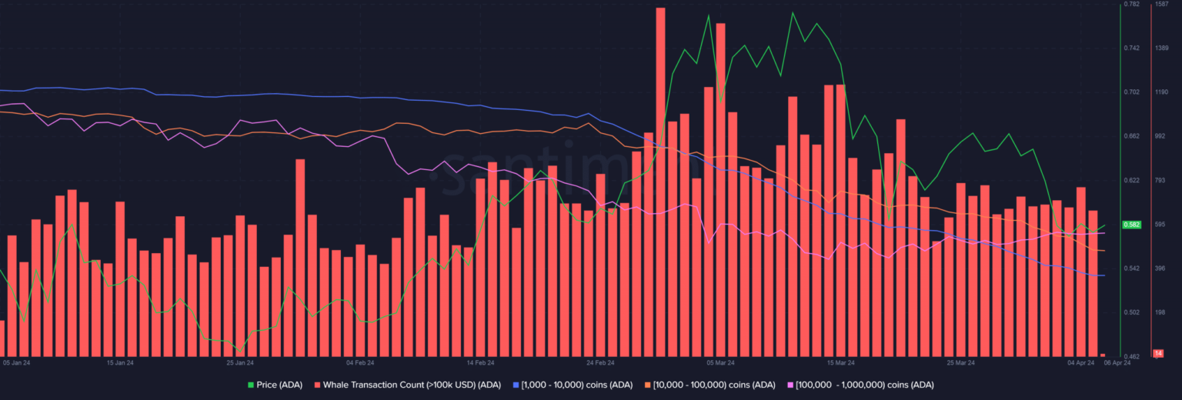Click the red Whale Transaction Count legend swatch
This screenshot has height=400, width=1182.
(x=317, y=385)
